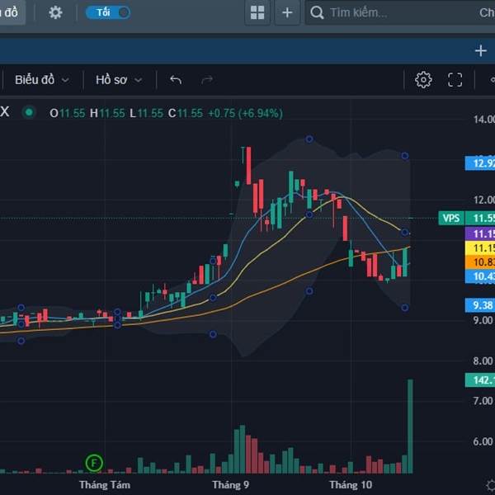495x495 pixels.
Task: Toggle the Tối dark mode switch
Action: click(108, 12)
